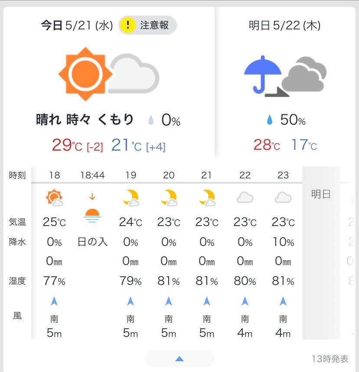Select the 明日 5/22 (木) forecast panel

point(285,83)
